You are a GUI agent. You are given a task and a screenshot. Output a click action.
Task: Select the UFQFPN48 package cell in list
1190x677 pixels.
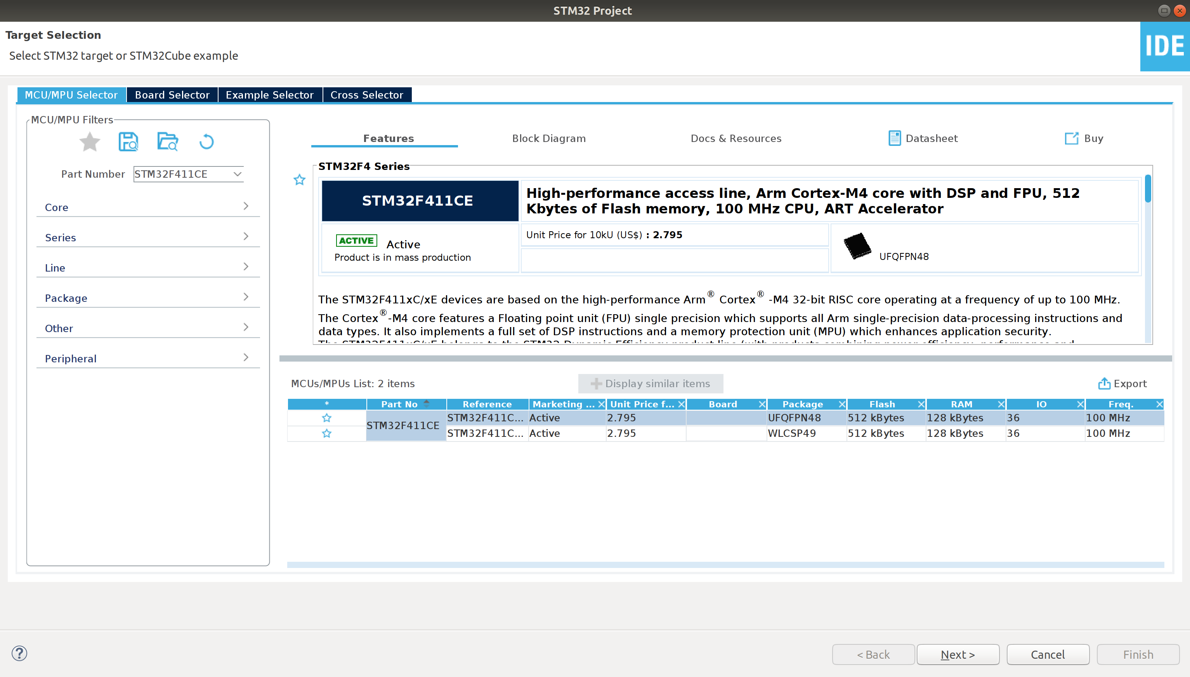[x=807, y=417]
